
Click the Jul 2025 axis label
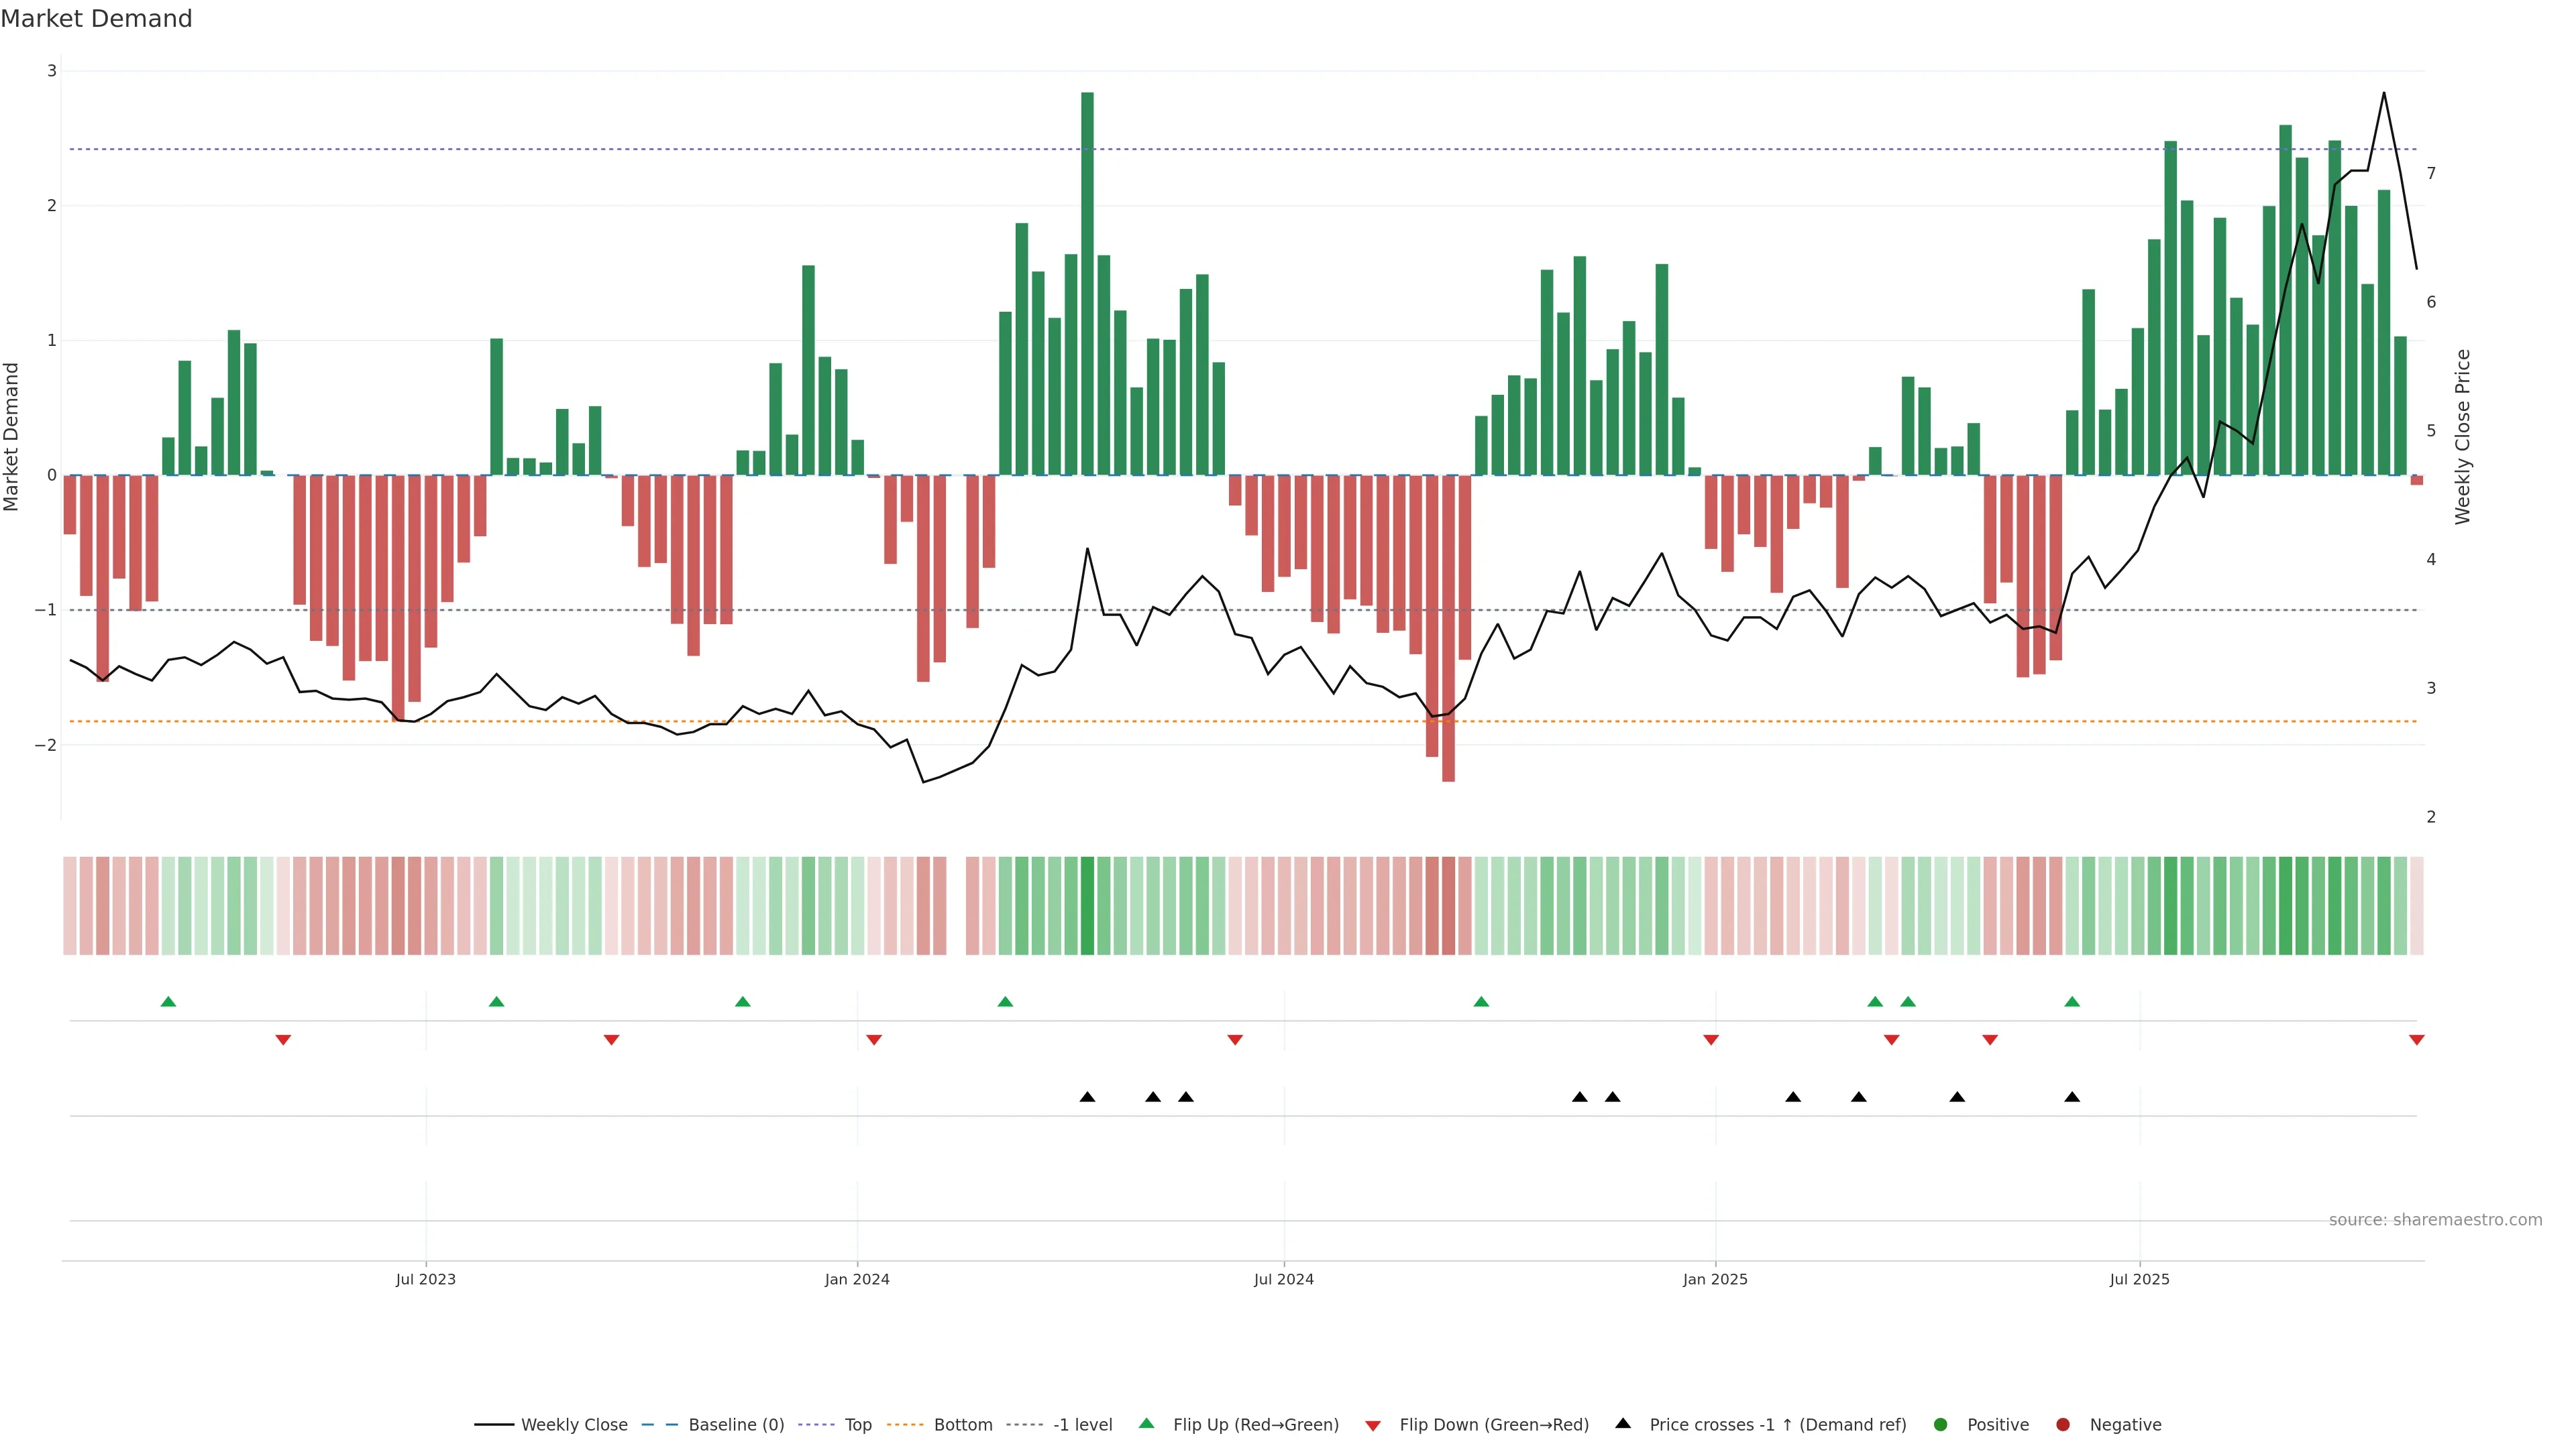pyautogui.click(x=2139, y=1279)
